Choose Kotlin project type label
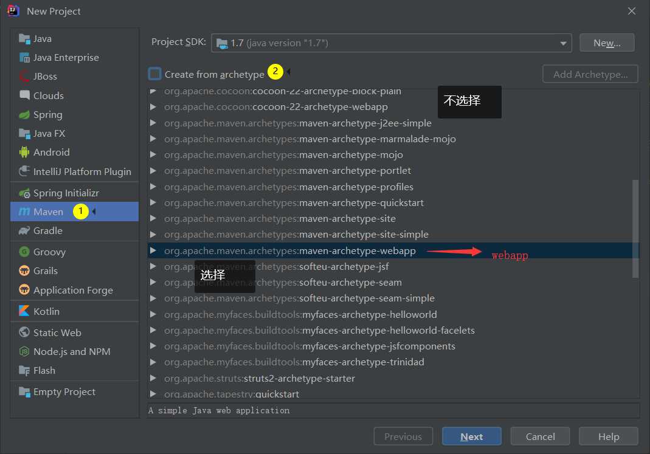The width and height of the screenshot is (650, 454). (46, 311)
